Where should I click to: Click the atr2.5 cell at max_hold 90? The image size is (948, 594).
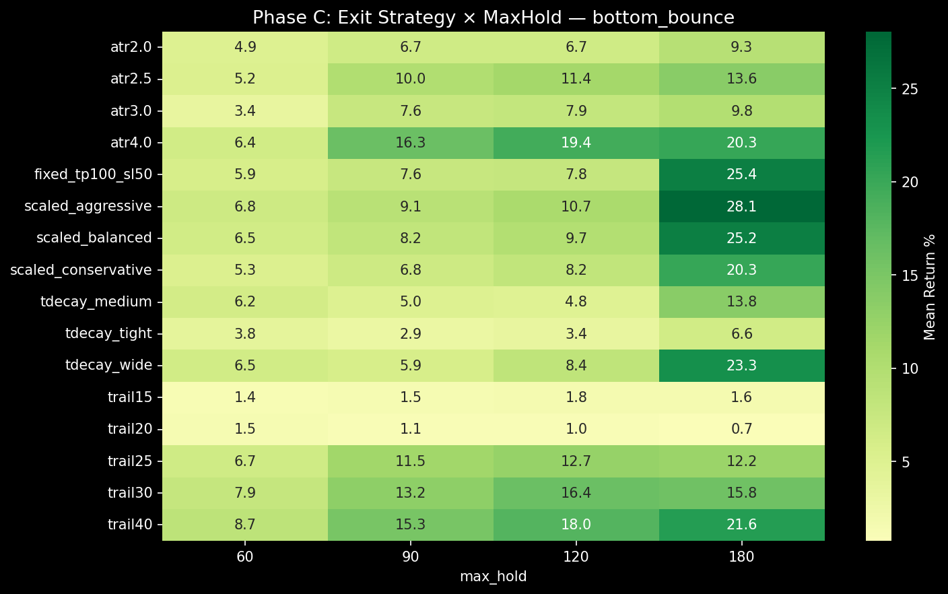(410, 79)
